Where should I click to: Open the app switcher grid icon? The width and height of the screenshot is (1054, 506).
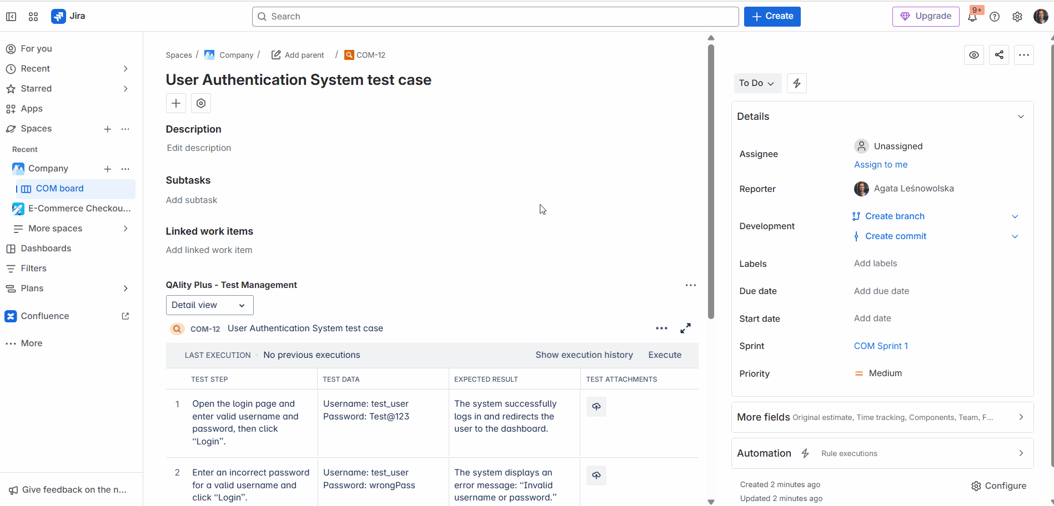(33, 17)
